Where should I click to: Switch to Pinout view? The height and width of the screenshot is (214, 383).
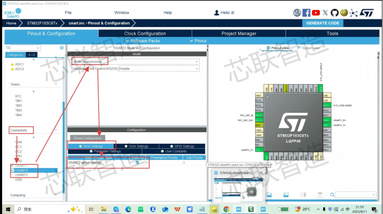pos(278,48)
